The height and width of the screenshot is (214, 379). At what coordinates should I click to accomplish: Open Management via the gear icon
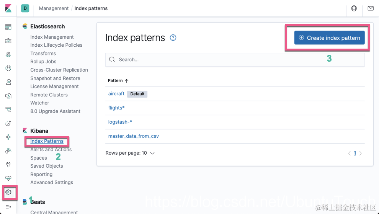[x=8, y=192]
